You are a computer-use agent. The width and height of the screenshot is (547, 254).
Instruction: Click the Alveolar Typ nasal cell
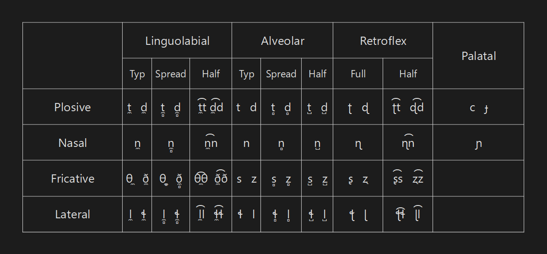(246, 143)
